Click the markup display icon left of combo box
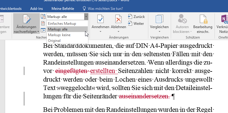This screenshot has height=113, width=228. [x=43, y=16]
